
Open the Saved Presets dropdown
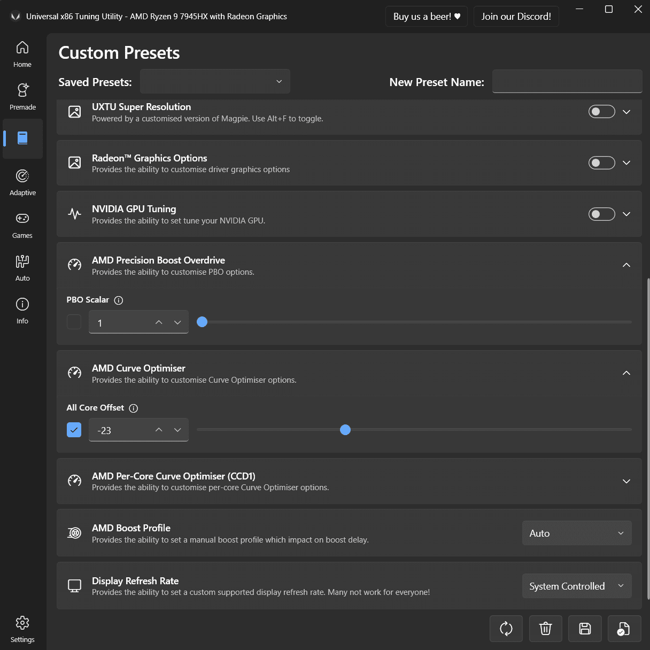[215, 81]
